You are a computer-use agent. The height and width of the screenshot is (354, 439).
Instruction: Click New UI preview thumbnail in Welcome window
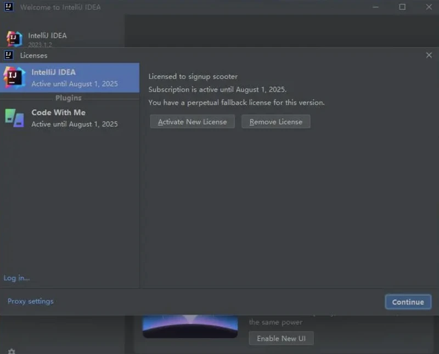(x=190, y=327)
